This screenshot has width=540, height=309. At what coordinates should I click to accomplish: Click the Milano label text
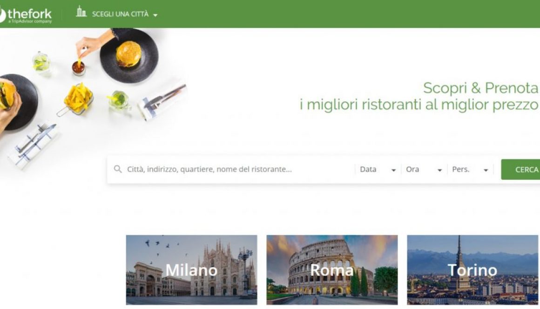191,270
